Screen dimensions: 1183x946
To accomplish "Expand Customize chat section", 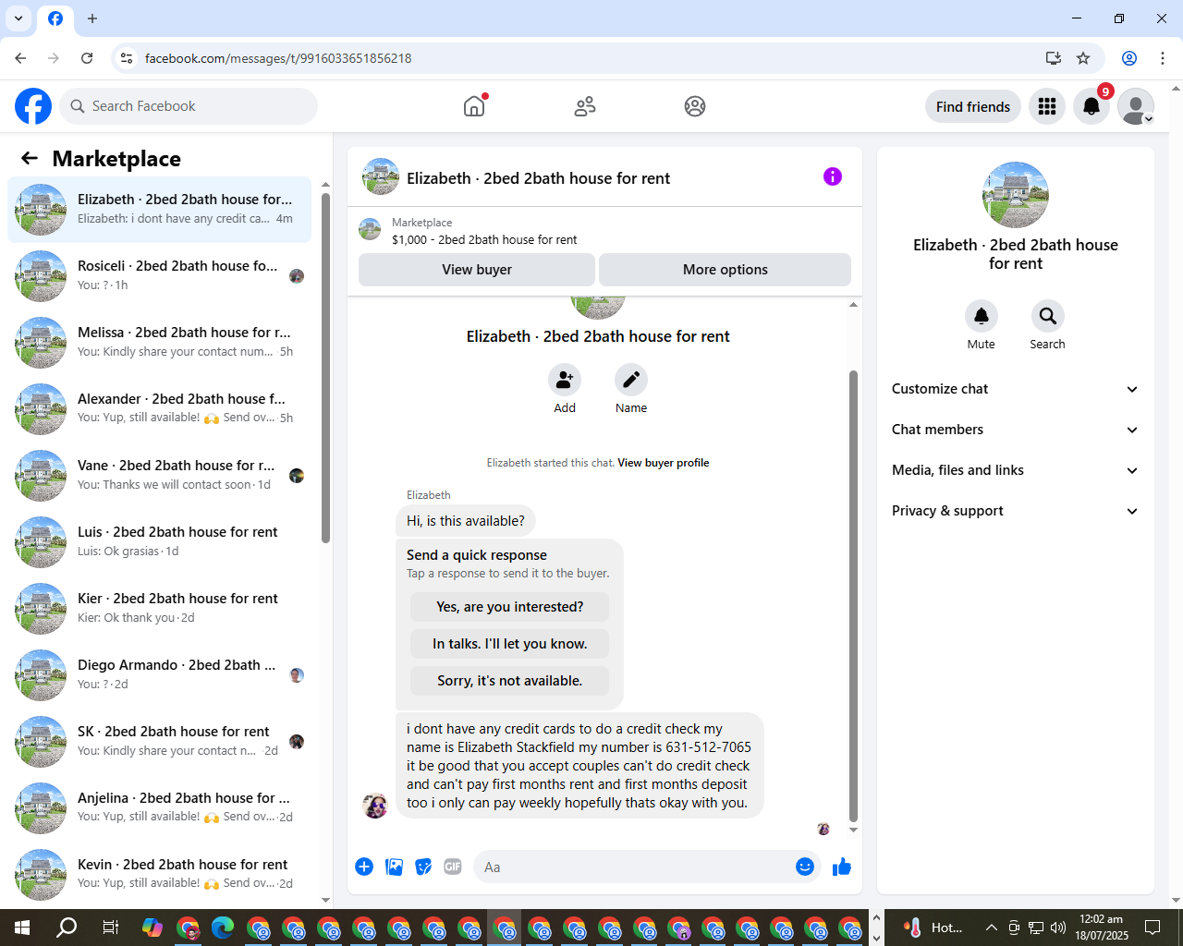I will pyautogui.click(x=1015, y=389).
